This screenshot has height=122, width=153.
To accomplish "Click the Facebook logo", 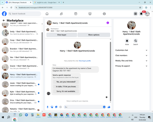I will (4, 14).
